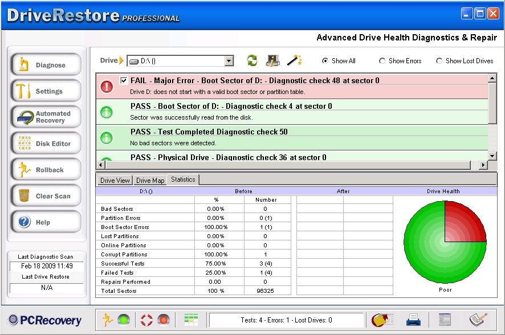Open the Diagnose panel
The height and width of the screenshot is (335, 505).
pos(46,65)
